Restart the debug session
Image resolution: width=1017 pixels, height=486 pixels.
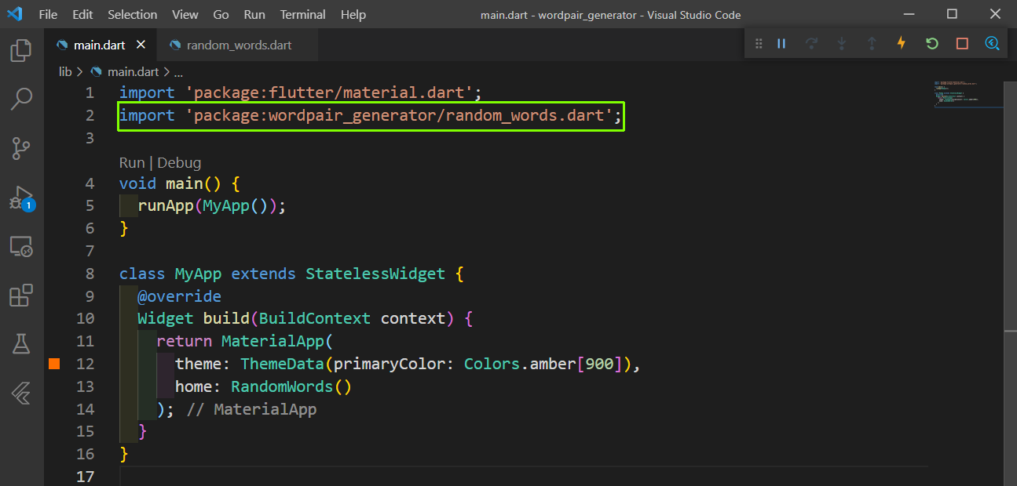pyautogui.click(x=932, y=44)
